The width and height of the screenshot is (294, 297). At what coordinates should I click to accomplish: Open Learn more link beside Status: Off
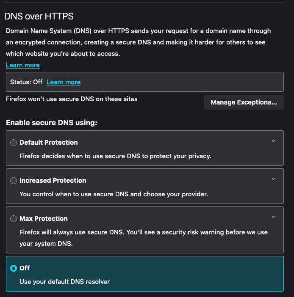click(x=64, y=82)
